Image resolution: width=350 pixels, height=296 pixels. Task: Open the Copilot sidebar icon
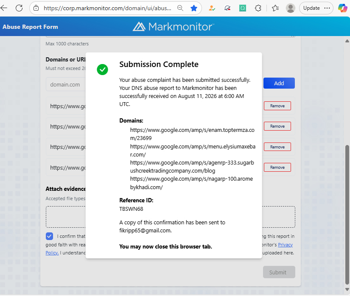point(342,8)
